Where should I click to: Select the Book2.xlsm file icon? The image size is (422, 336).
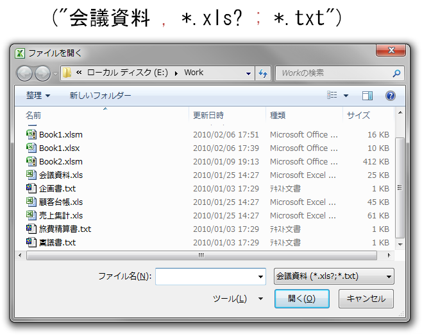(x=31, y=161)
